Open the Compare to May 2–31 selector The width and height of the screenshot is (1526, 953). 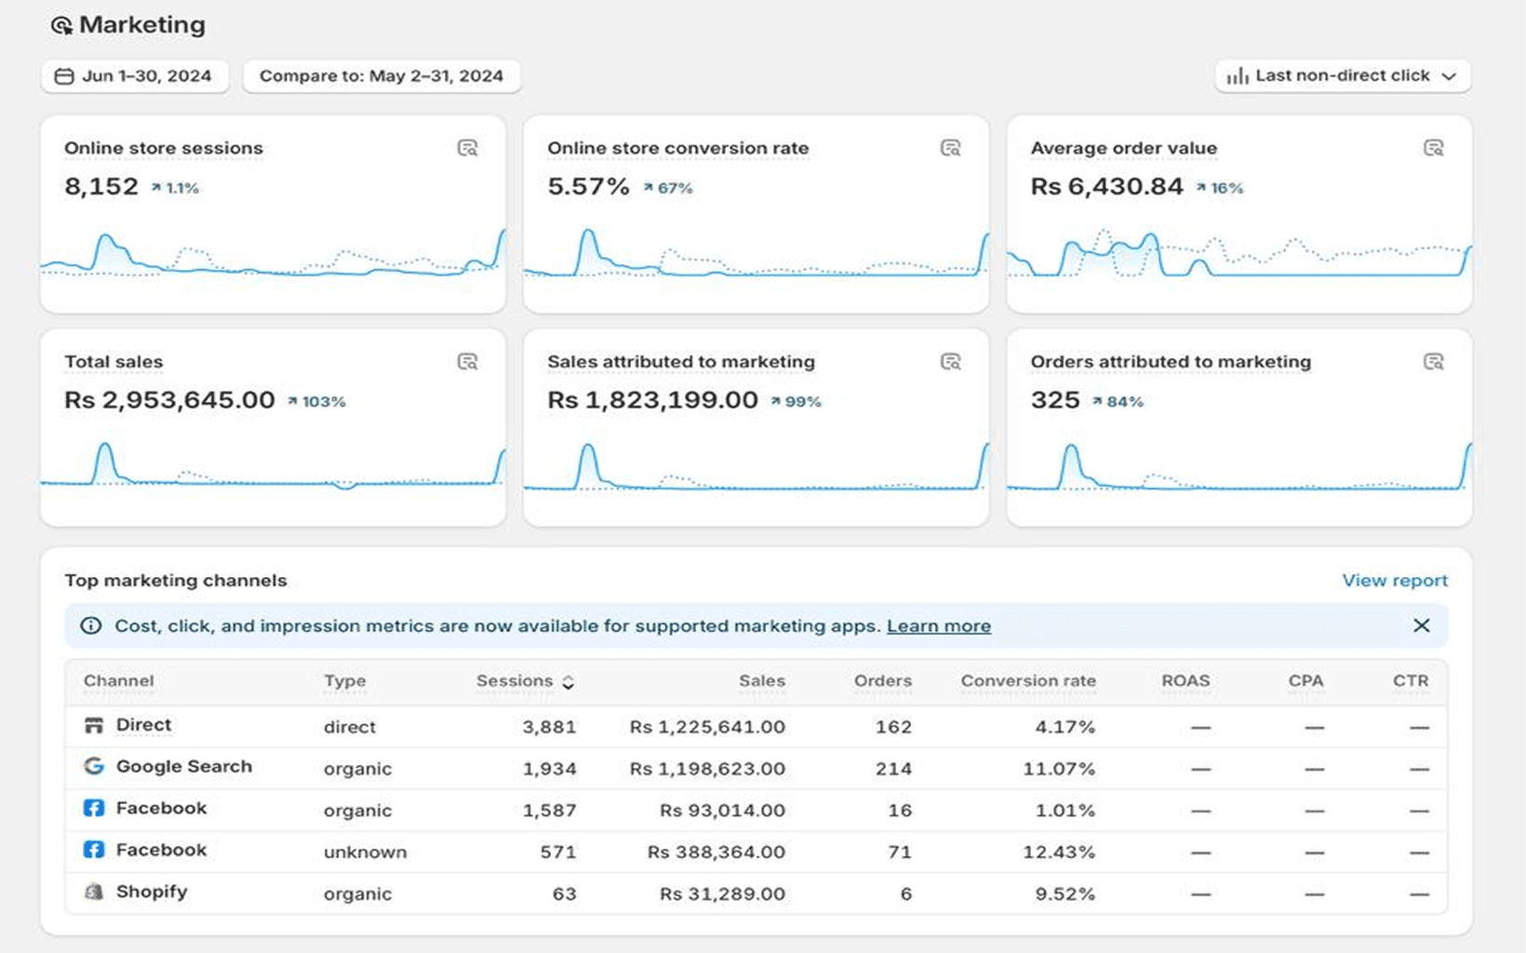(x=381, y=76)
